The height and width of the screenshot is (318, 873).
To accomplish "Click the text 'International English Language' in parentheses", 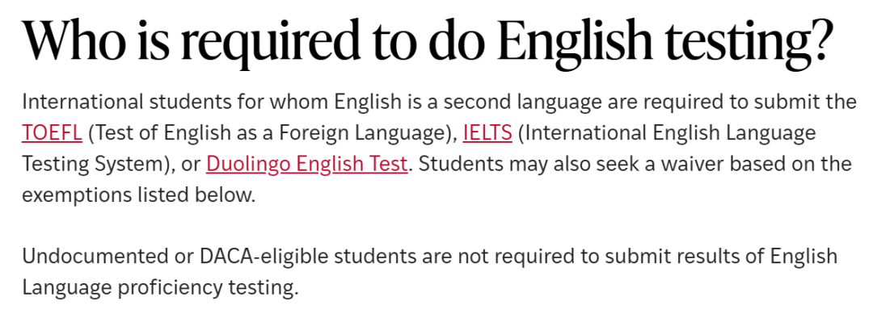I will pyautogui.click(x=670, y=133).
